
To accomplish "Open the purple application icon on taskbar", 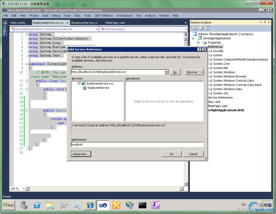I will tap(156, 205).
